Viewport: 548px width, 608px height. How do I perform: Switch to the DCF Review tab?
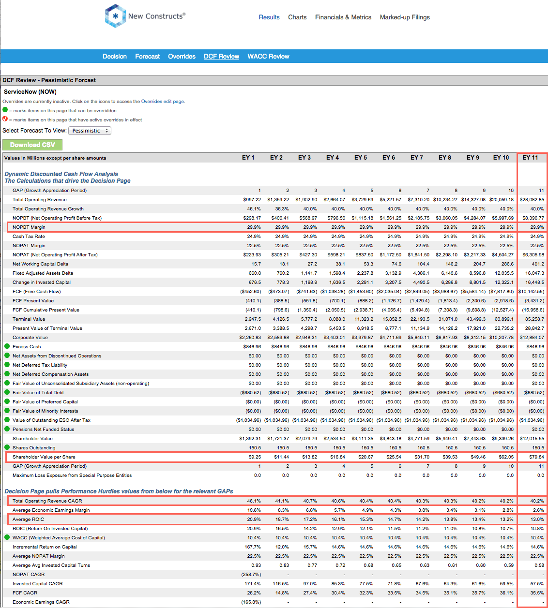pos(222,56)
